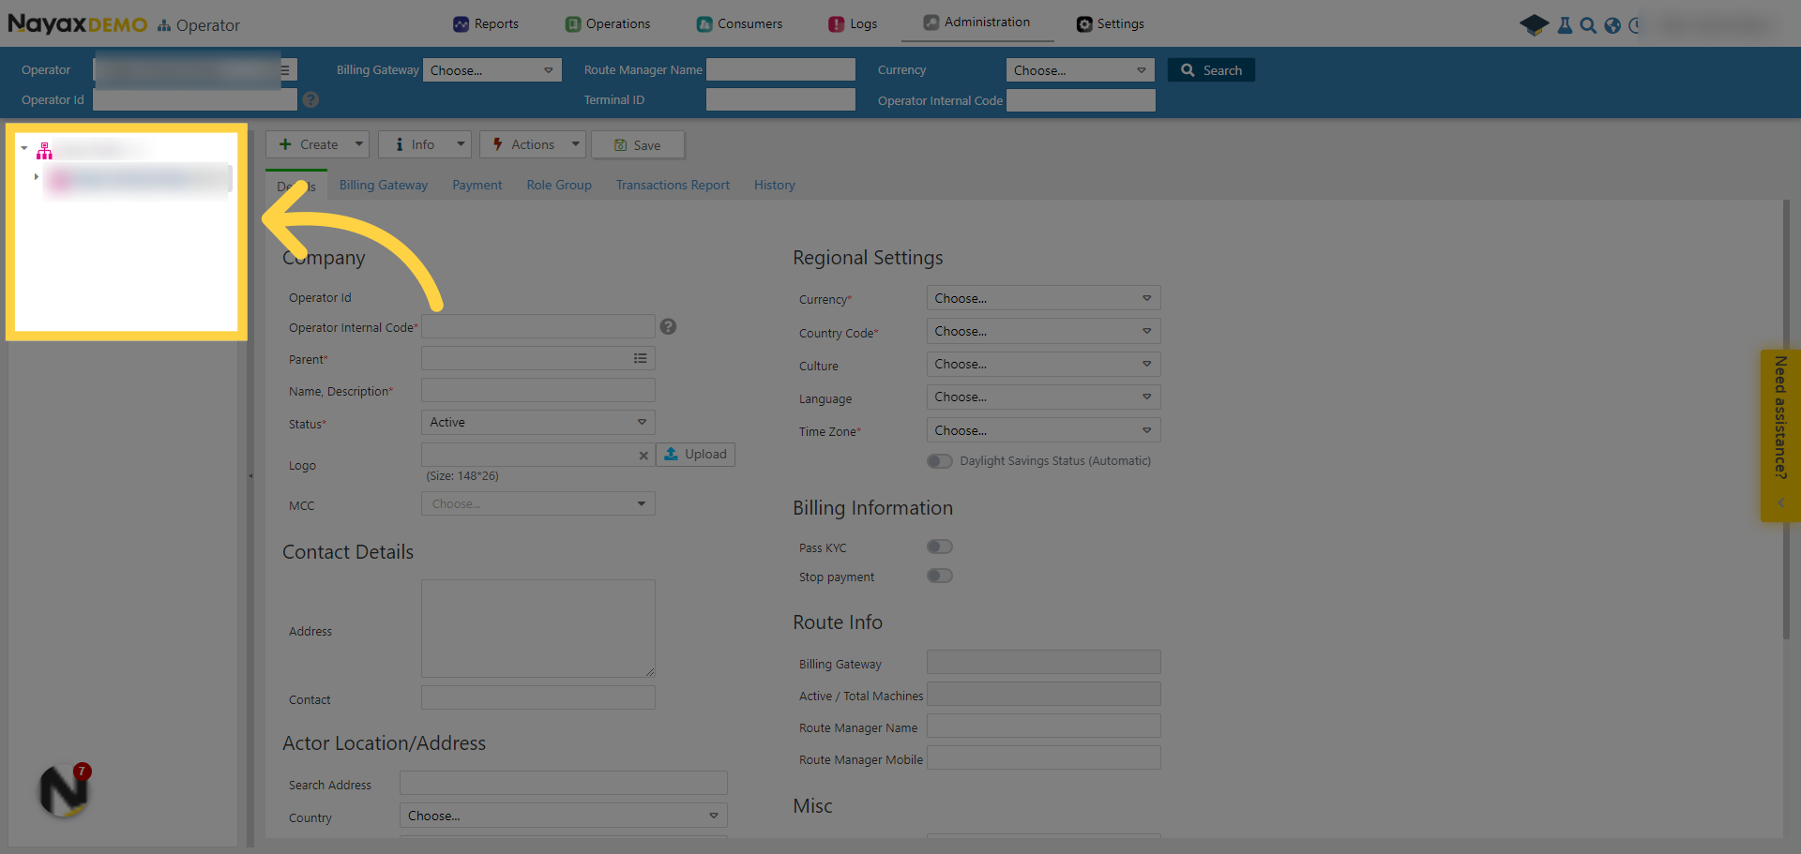Image resolution: width=1801 pixels, height=854 pixels.
Task: Click the lab flask icon
Action: point(1565,25)
